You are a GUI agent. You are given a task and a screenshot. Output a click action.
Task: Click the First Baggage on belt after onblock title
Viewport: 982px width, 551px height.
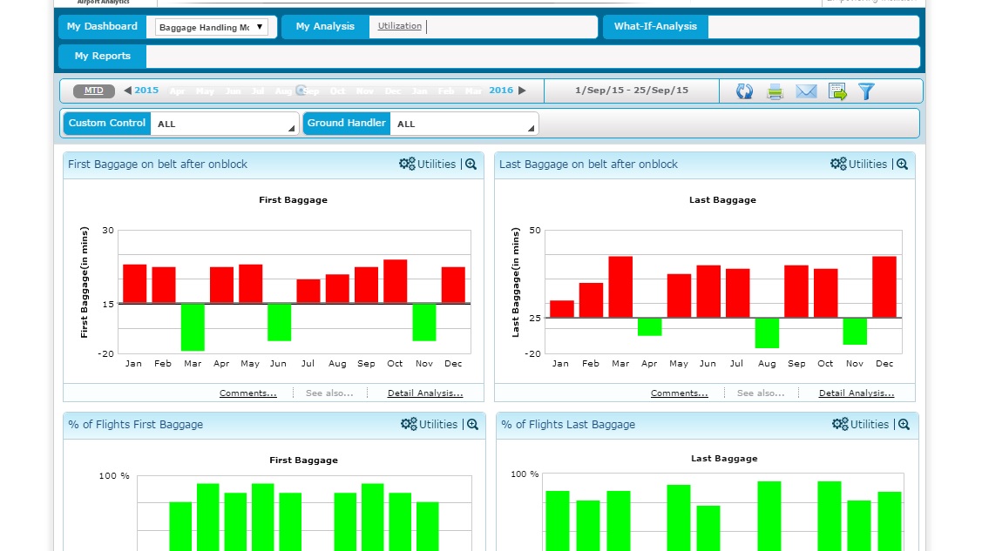[x=158, y=164]
